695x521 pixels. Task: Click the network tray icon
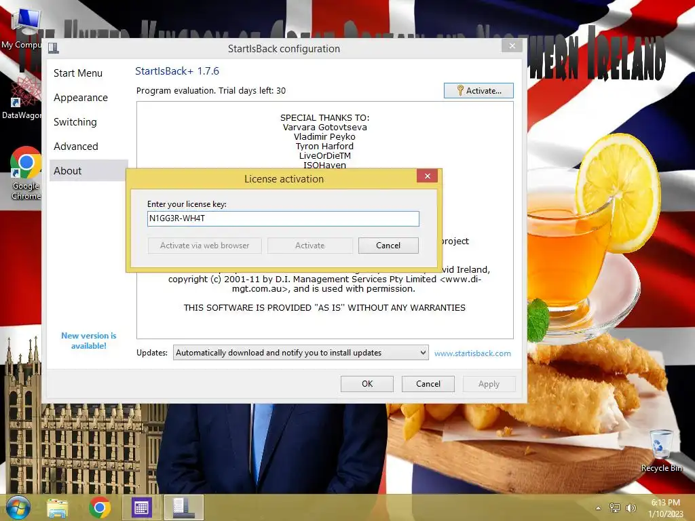[x=615, y=508]
